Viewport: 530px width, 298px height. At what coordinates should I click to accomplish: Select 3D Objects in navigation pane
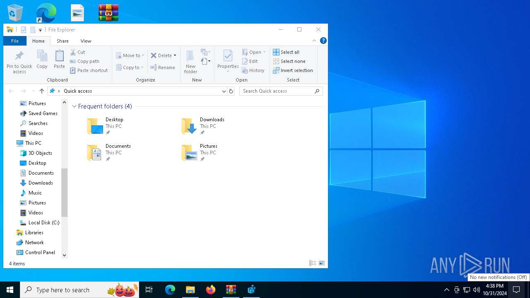(x=36, y=153)
